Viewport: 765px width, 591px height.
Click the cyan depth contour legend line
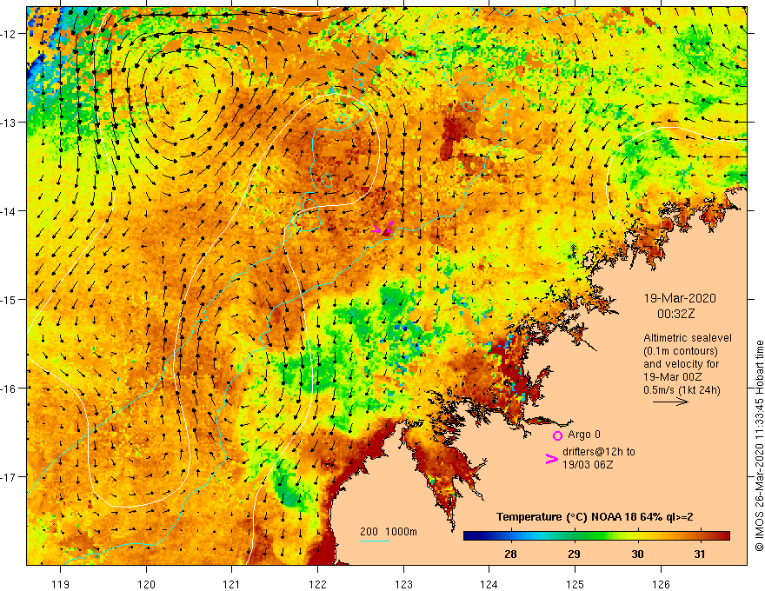(374, 541)
